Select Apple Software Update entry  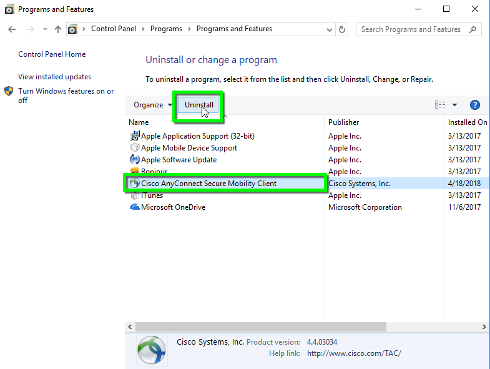click(179, 160)
